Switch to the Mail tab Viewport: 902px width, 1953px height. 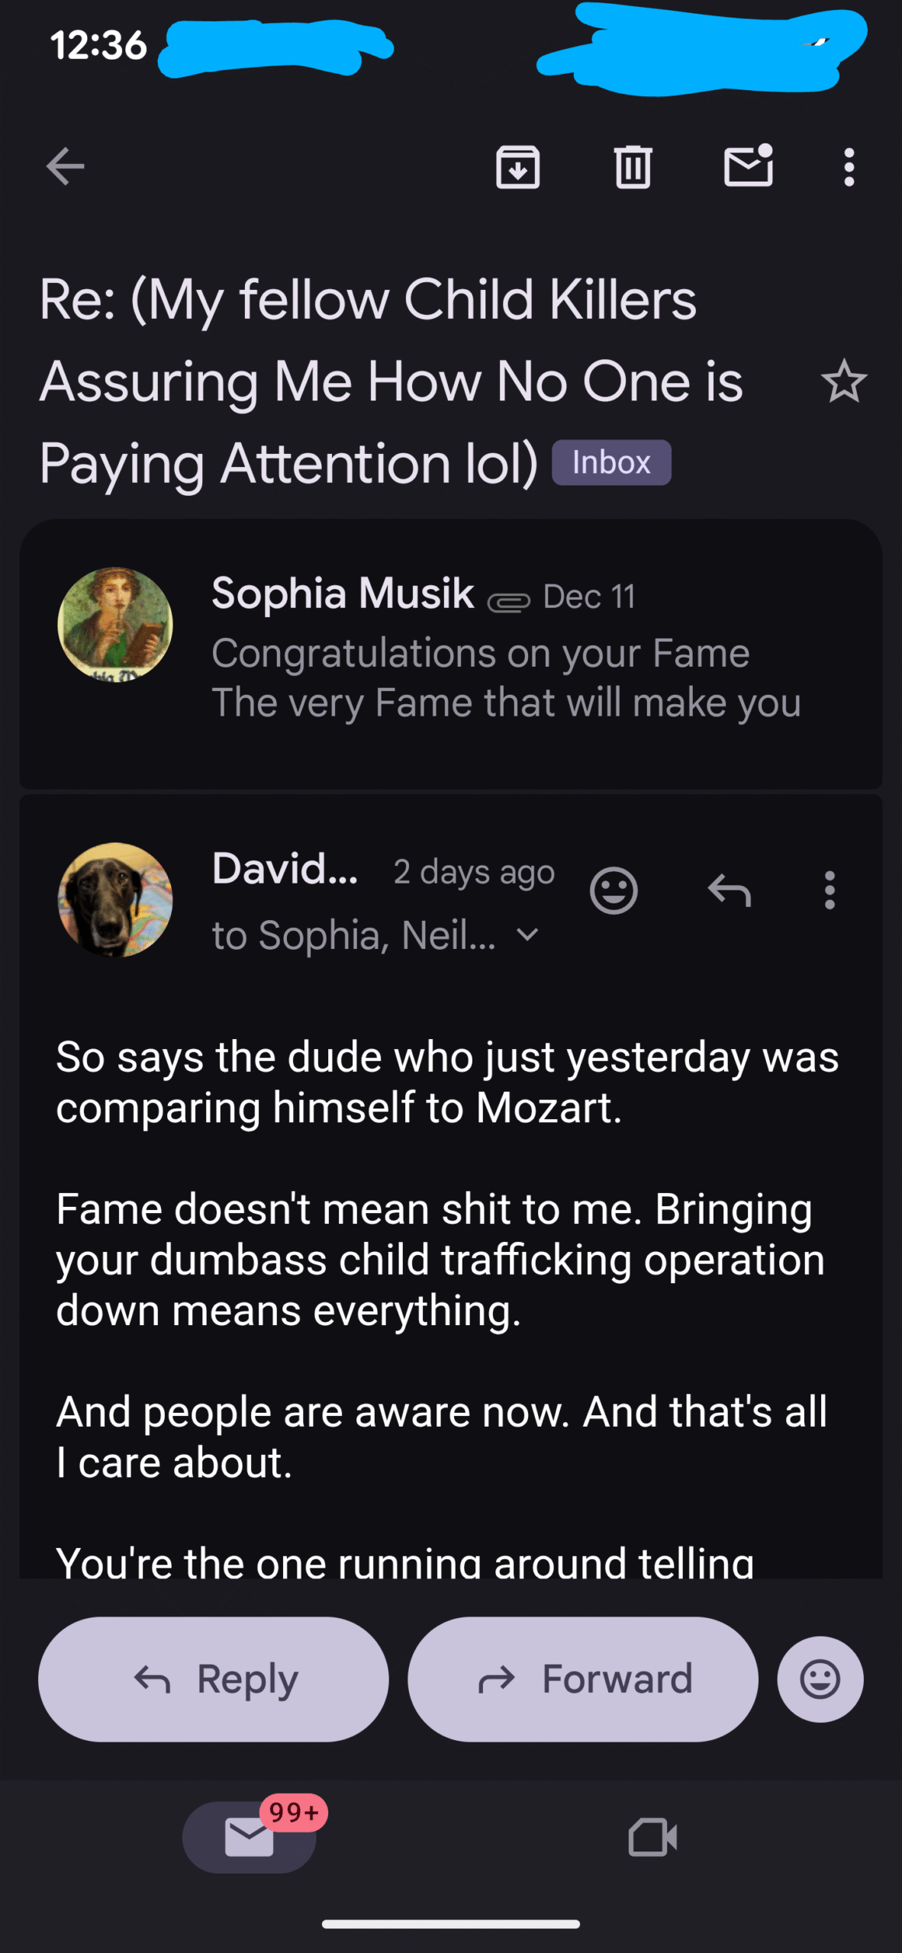coord(250,1837)
